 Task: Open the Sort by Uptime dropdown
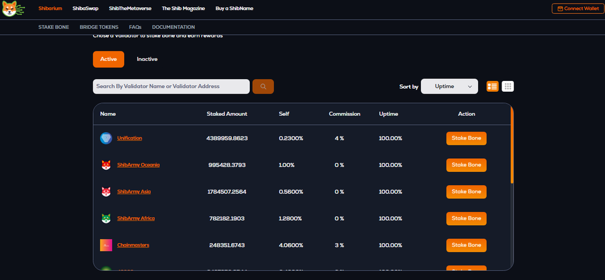[450, 86]
